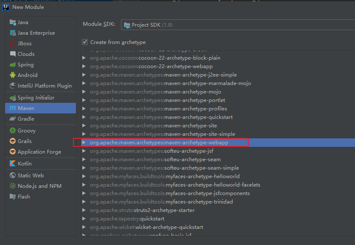Open the Module SDK dropdown

(x=238, y=25)
